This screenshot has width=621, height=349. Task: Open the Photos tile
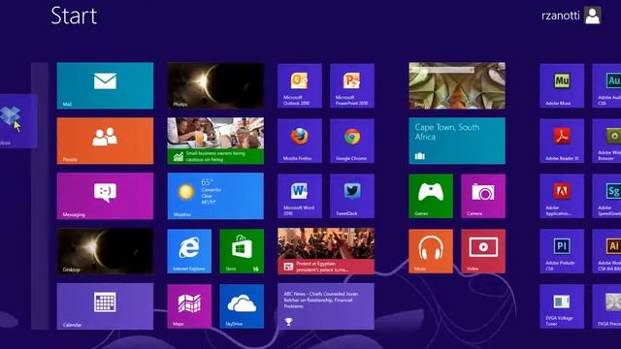[215, 85]
